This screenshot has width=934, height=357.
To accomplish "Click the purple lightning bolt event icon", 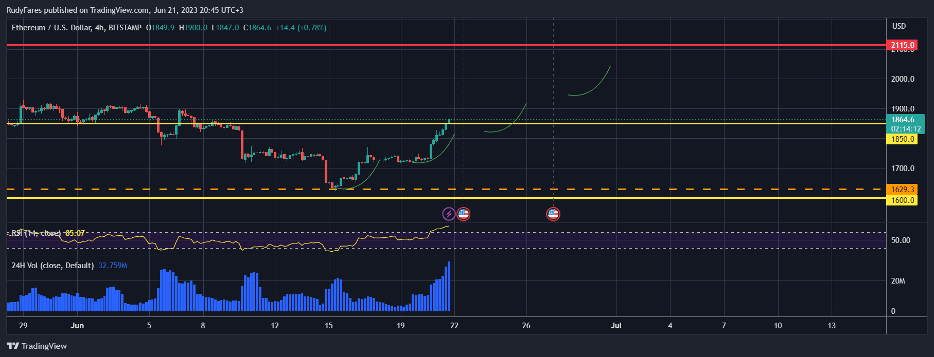I will coord(449,214).
